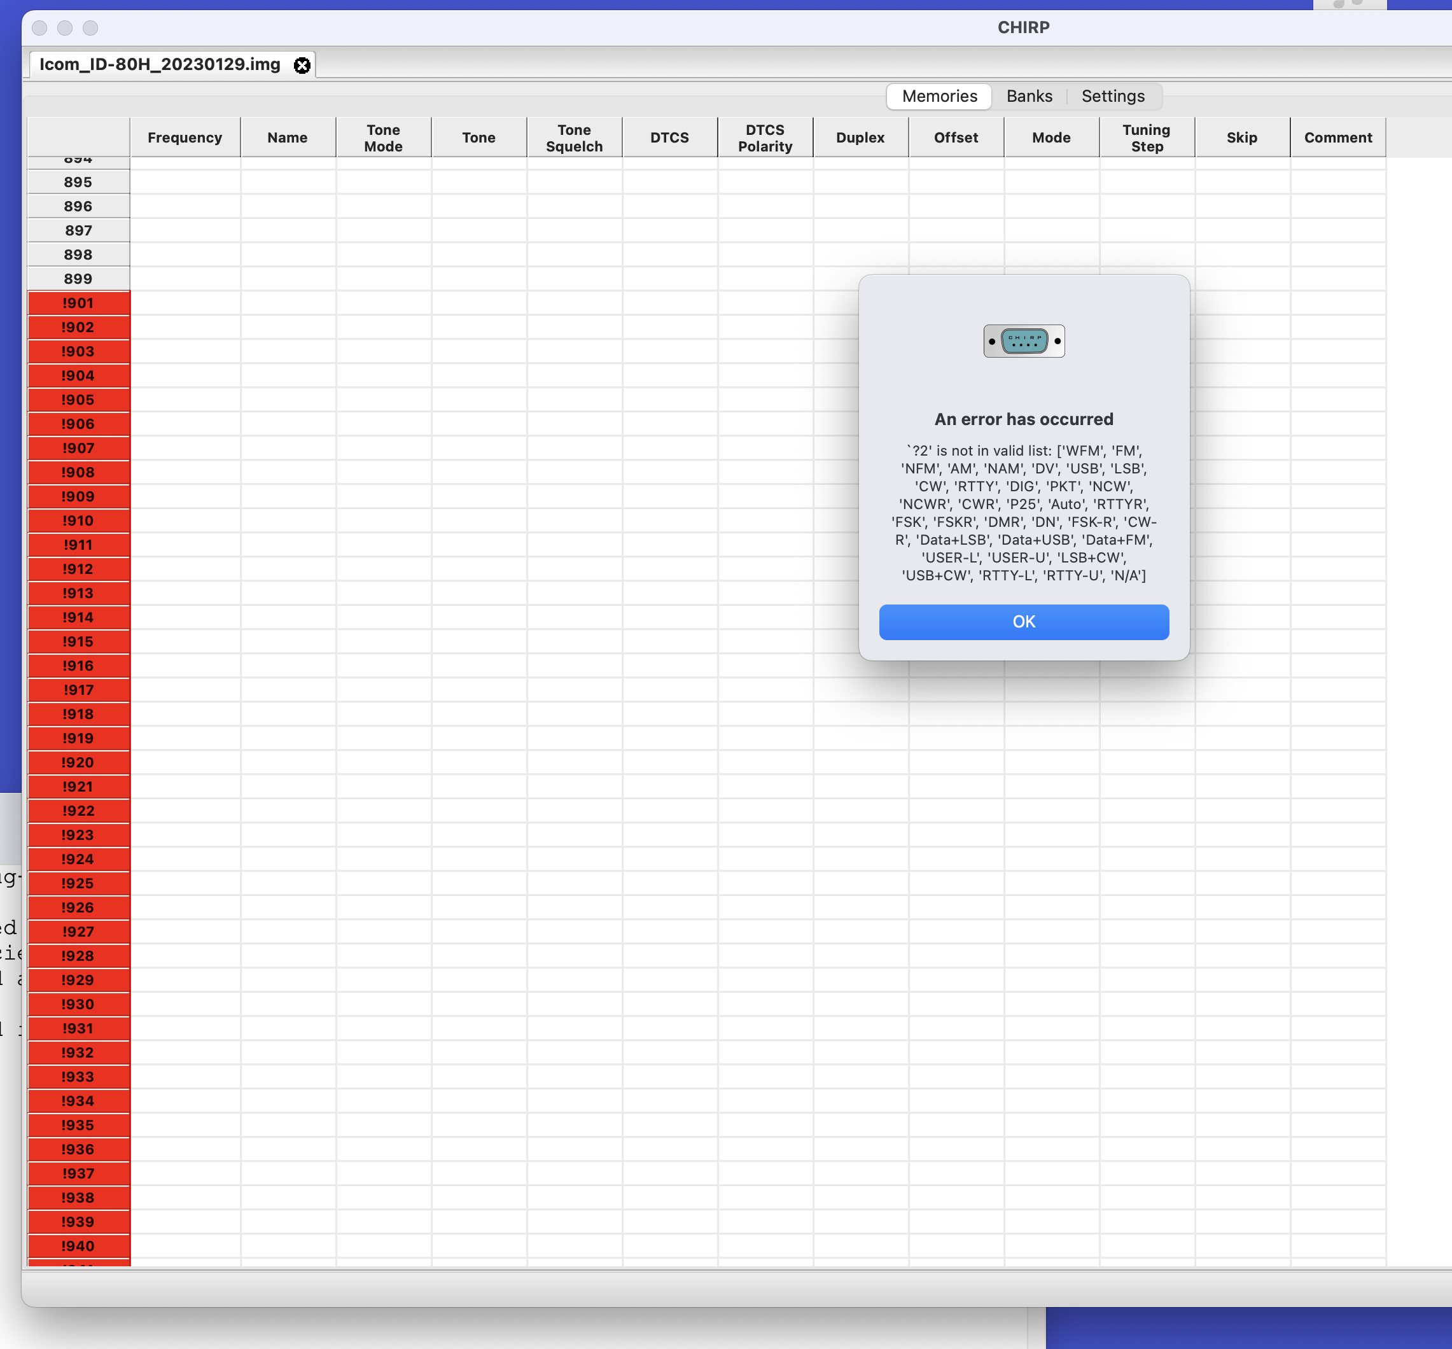Screen dimensions: 1452x1349
Task: Click the window zoom traffic-light button
Action: point(90,28)
